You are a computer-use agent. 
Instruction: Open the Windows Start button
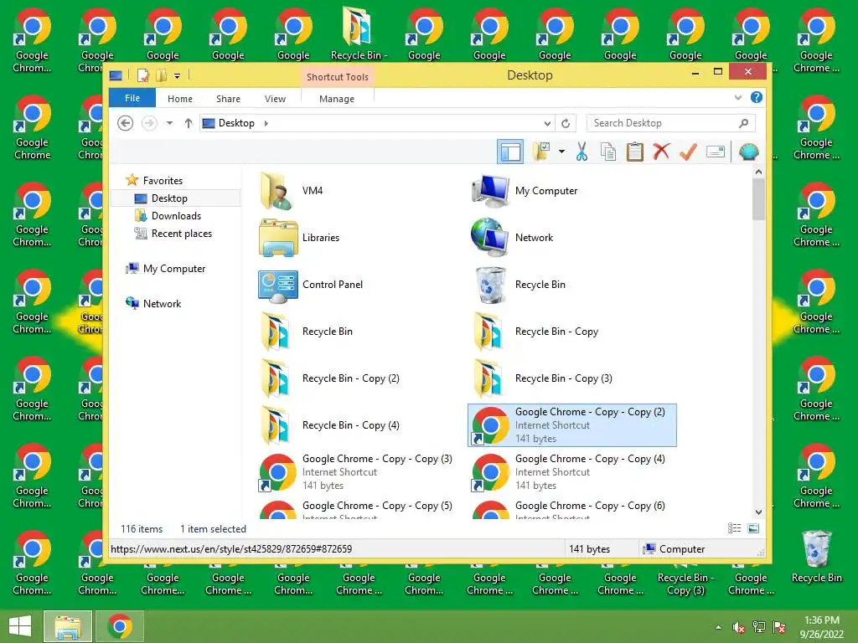20,626
